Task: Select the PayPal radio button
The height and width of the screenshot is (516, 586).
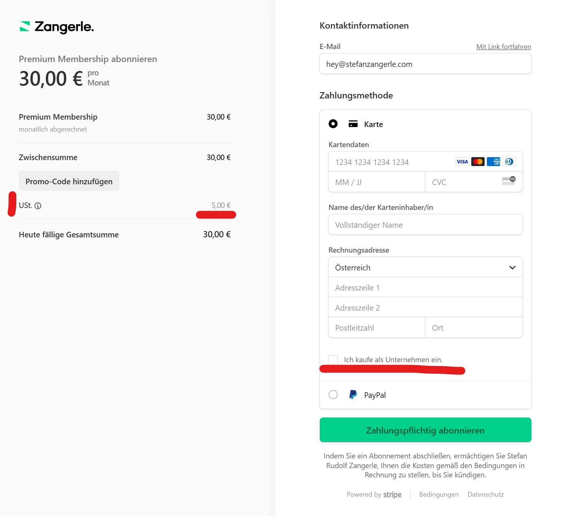Action: click(x=333, y=395)
